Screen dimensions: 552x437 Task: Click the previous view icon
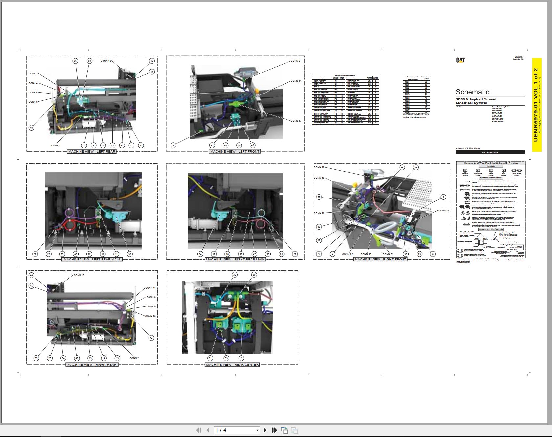coord(285,430)
